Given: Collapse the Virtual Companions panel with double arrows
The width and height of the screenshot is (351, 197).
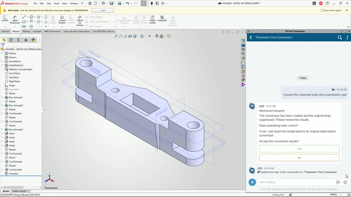Looking at the screenshot, I should click(x=249, y=31).
